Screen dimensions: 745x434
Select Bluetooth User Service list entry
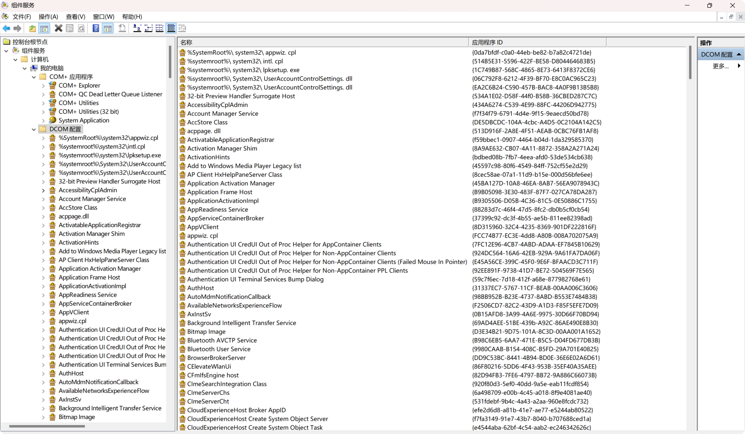219,349
